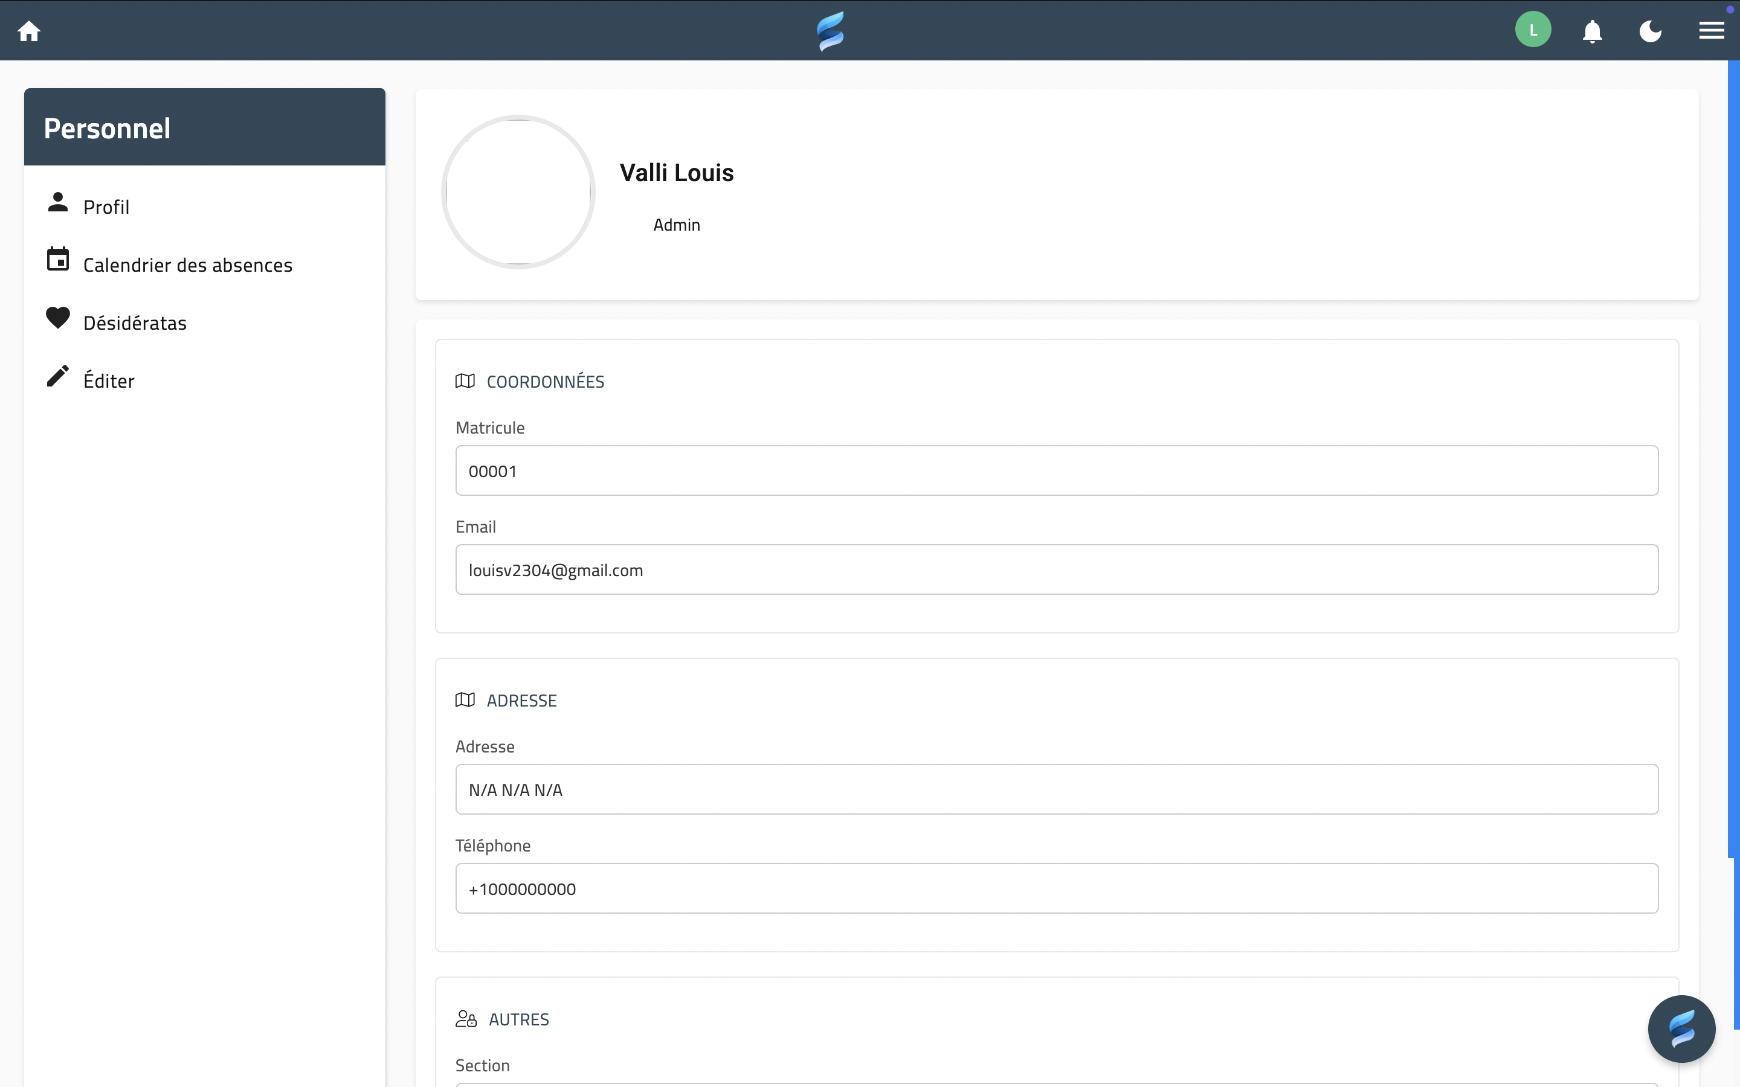Click the Adresse field showing N/A
Screen dimensions: 1740x1087
coord(1057,789)
